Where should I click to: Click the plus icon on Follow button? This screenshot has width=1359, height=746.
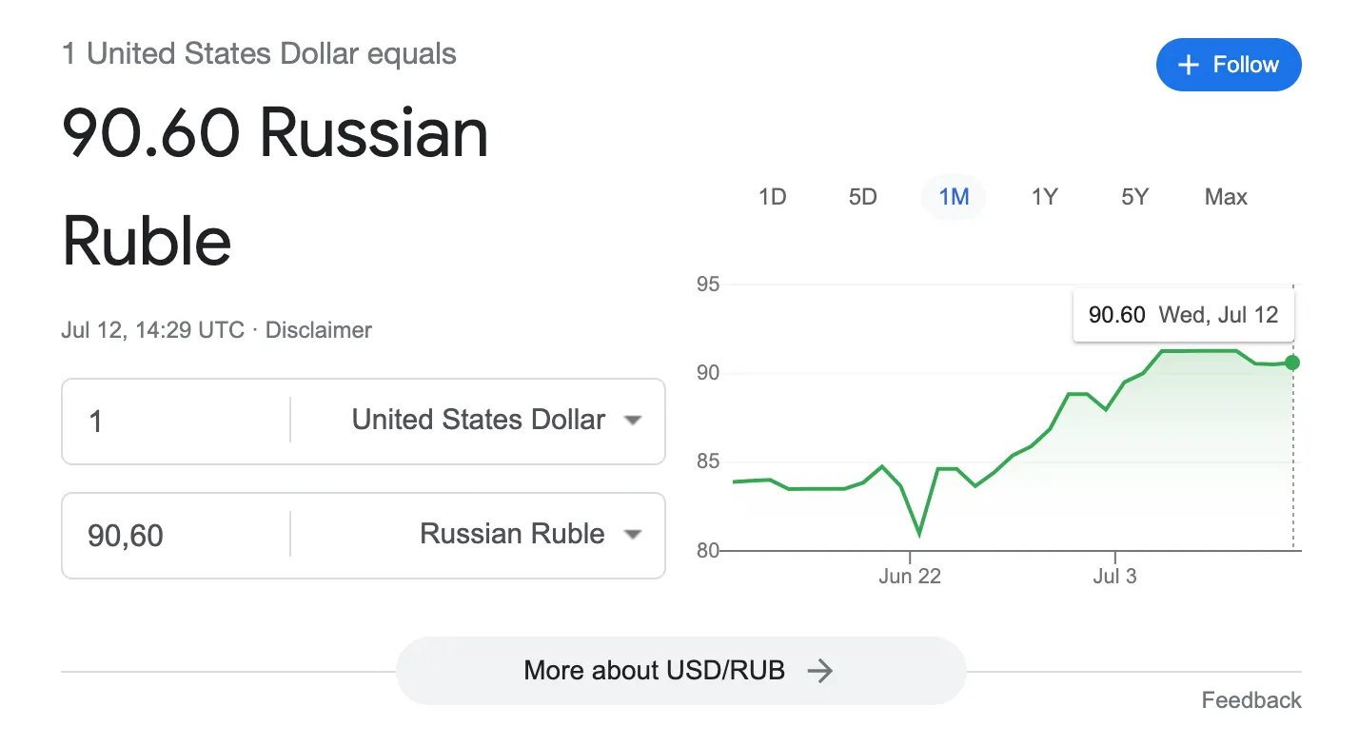tap(1188, 66)
